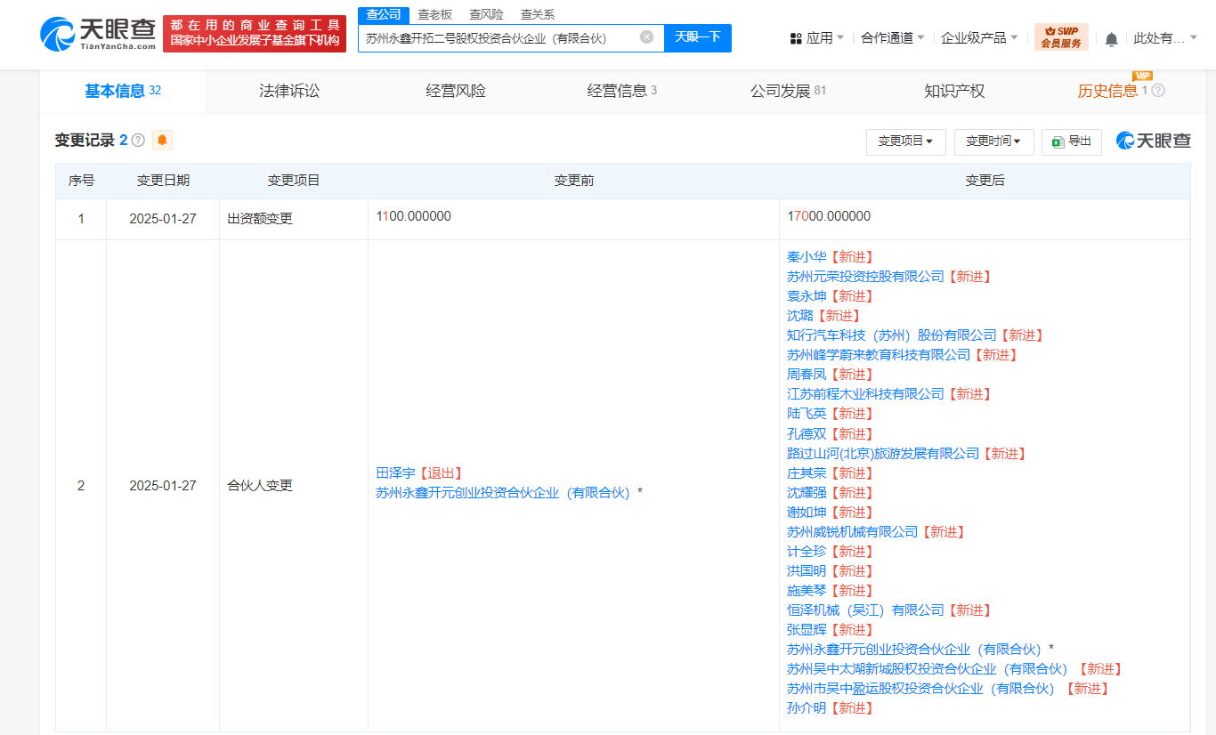
Task: Click the 1100.000000 value in 变更前
Action: tap(413, 216)
